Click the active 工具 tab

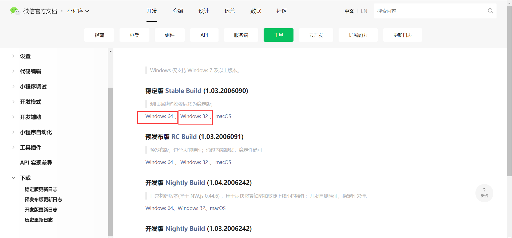(279, 35)
